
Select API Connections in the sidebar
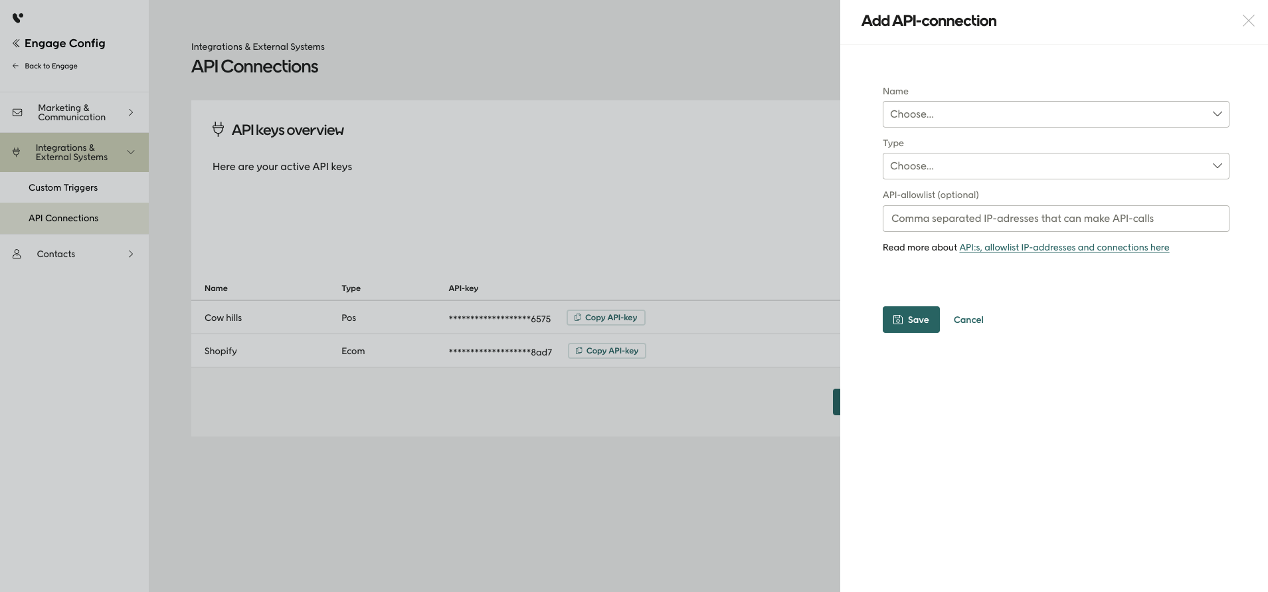[63, 218]
